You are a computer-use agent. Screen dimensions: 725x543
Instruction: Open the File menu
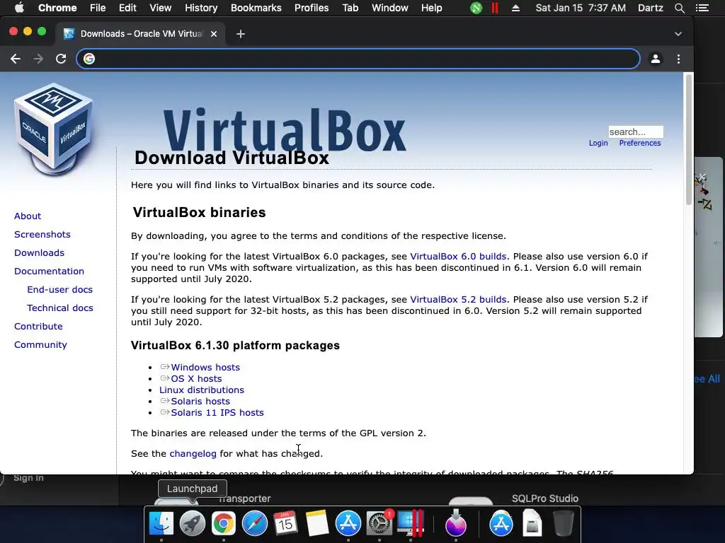coord(98,8)
